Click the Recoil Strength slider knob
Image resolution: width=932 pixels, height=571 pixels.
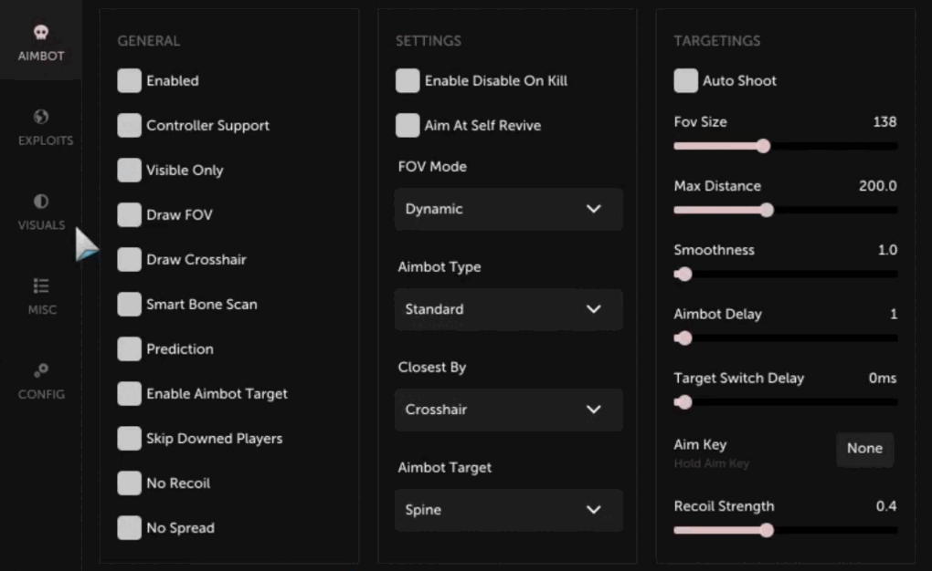[767, 530]
